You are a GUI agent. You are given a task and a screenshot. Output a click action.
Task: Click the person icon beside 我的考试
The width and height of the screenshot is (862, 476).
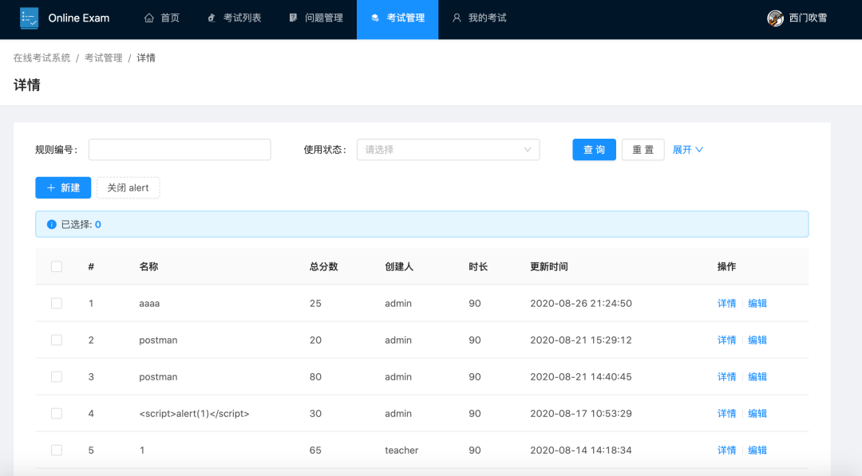(x=457, y=18)
